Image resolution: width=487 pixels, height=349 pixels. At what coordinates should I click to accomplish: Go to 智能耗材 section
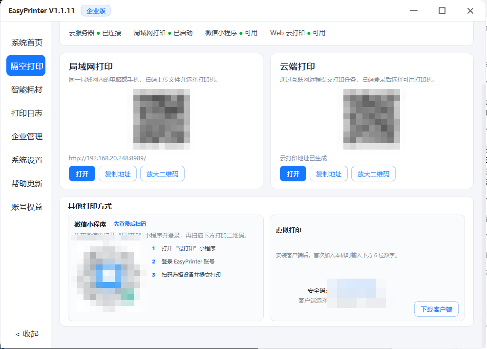click(27, 90)
